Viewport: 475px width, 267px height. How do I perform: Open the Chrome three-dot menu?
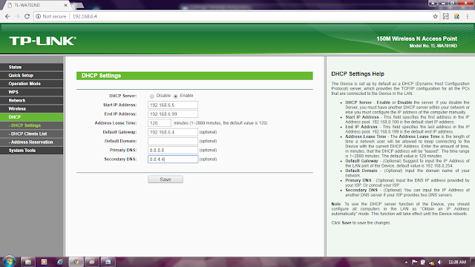[x=468, y=16]
